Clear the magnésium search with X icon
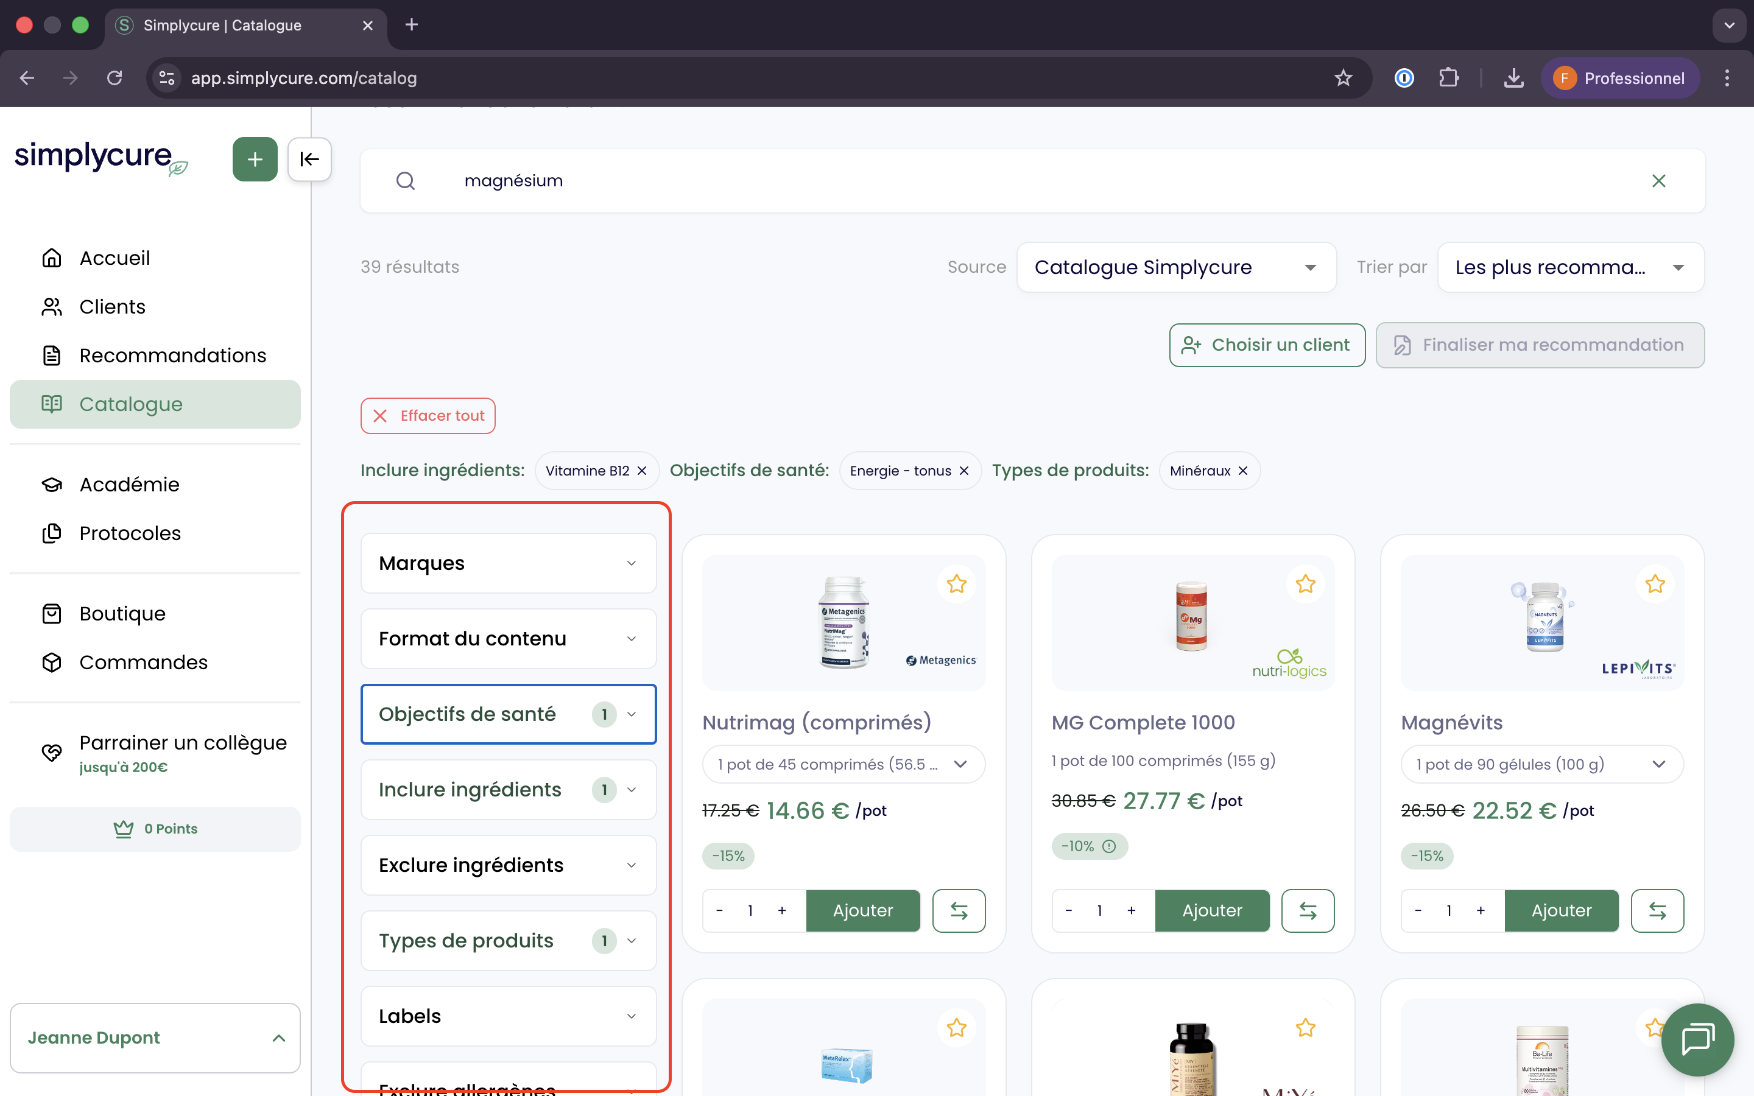This screenshot has height=1096, width=1754. pyautogui.click(x=1658, y=180)
